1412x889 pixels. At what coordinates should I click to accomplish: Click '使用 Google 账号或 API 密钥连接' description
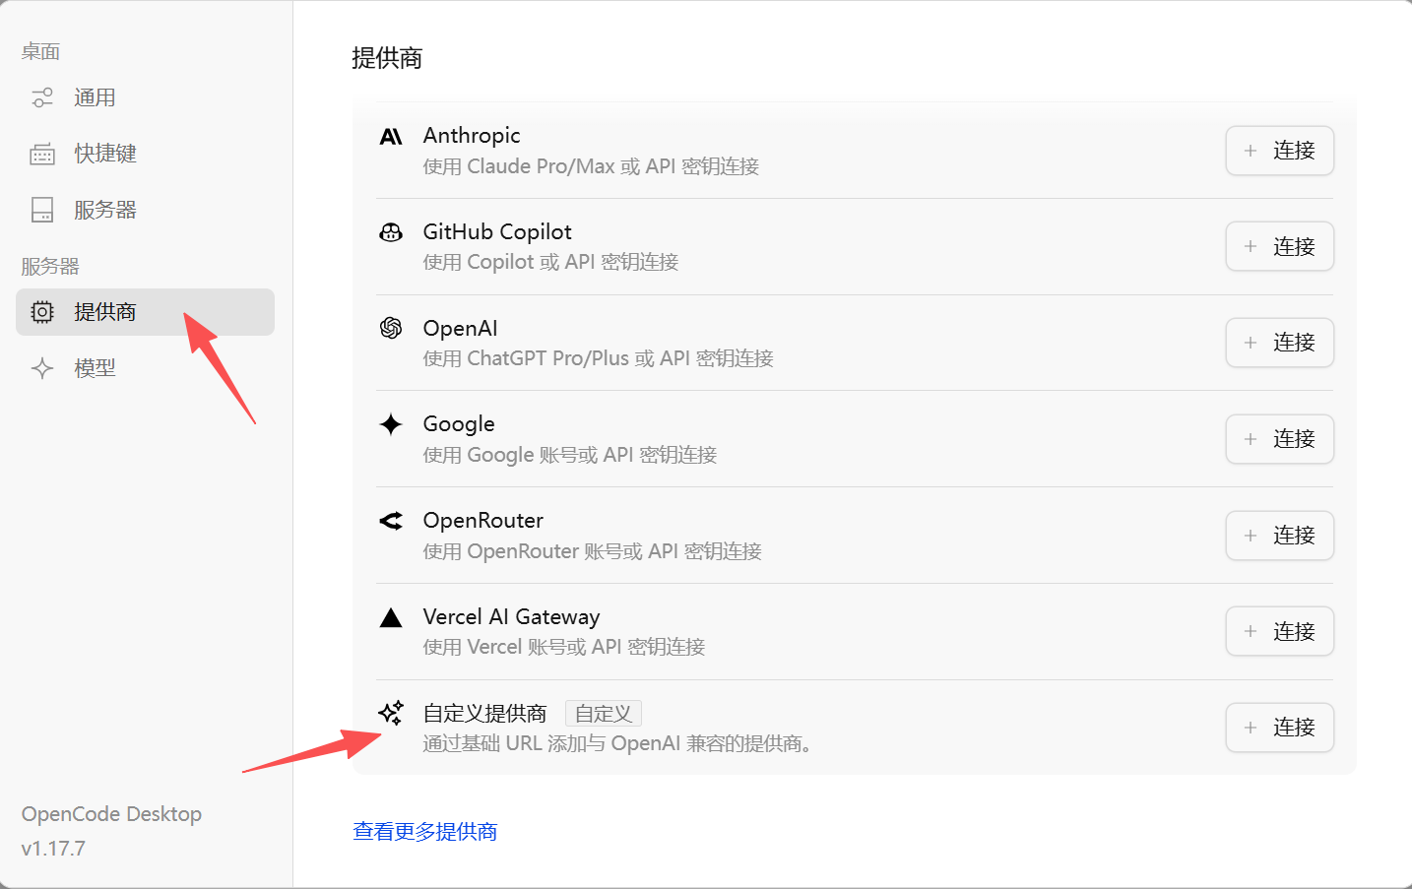569,455
